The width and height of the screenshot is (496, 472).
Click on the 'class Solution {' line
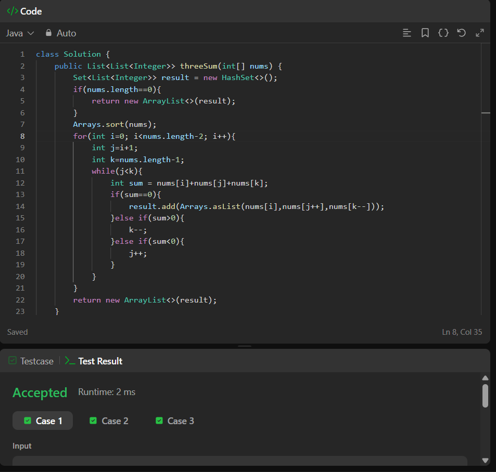[73, 55]
